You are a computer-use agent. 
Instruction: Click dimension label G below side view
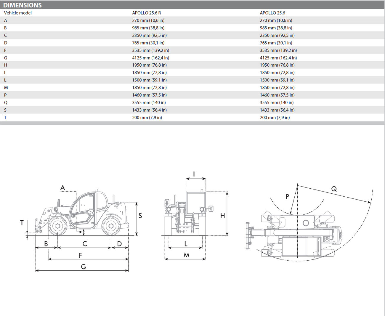coord(84,267)
